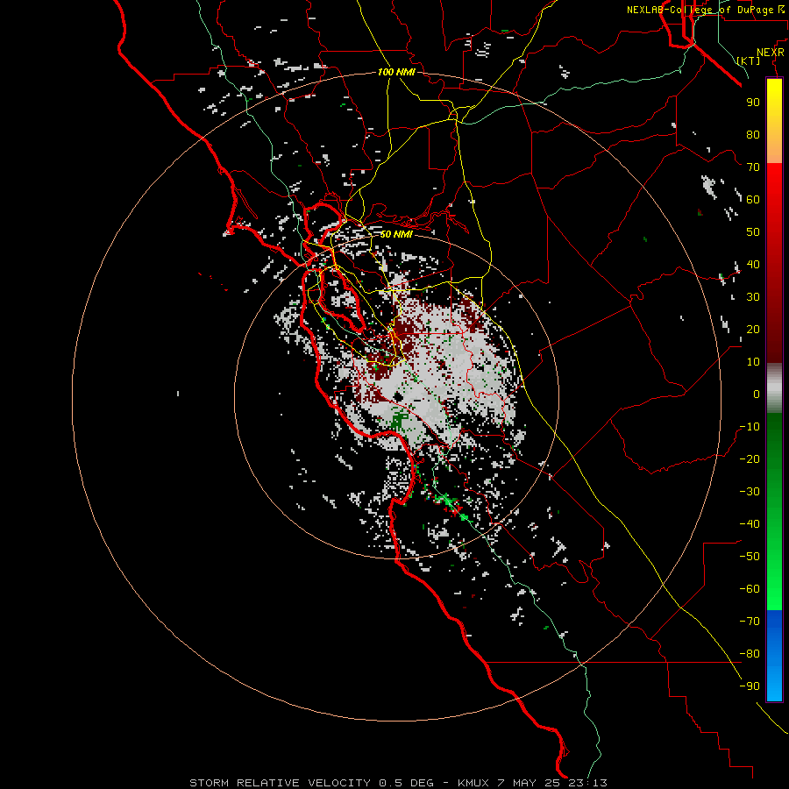Click the -10 value on the scale

(750, 427)
